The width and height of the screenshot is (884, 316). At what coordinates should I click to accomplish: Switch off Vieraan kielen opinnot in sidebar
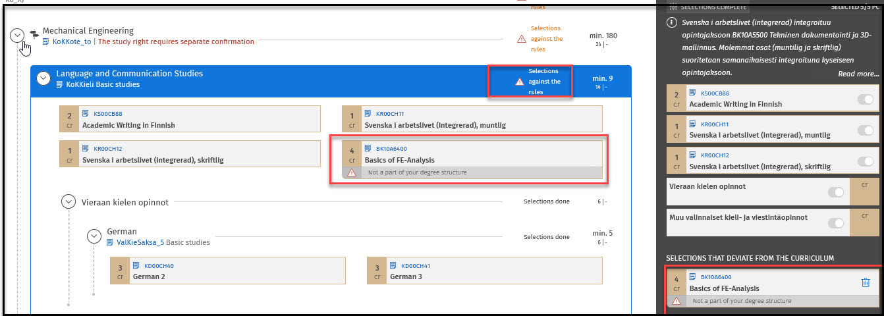click(x=835, y=192)
